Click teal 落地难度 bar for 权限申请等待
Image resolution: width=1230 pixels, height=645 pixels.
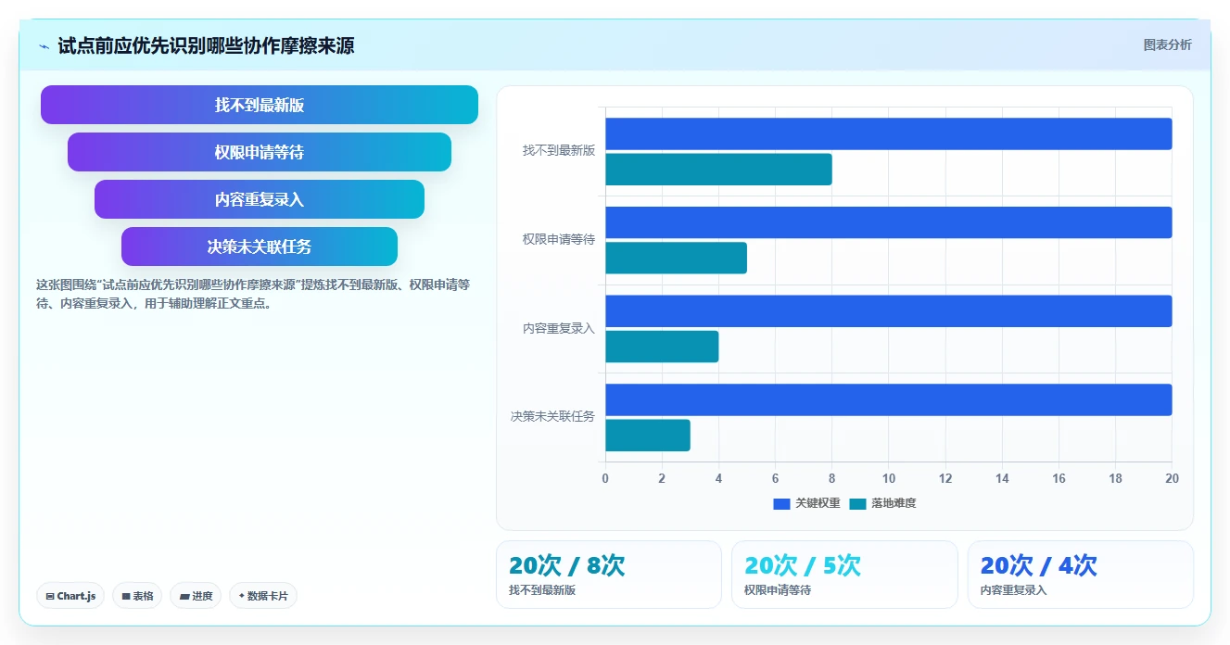coord(676,258)
